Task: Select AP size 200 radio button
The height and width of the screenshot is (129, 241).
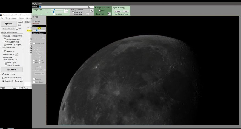Action: pos(40,63)
